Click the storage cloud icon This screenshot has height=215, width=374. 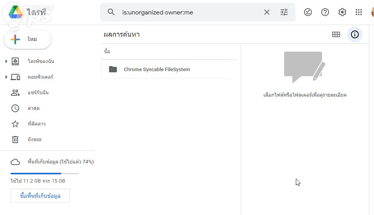pyautogui.click(x=15, y=162)
